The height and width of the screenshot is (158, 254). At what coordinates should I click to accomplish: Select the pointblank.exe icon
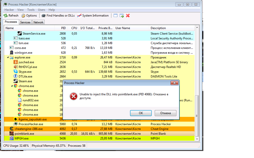coord(12,133)
